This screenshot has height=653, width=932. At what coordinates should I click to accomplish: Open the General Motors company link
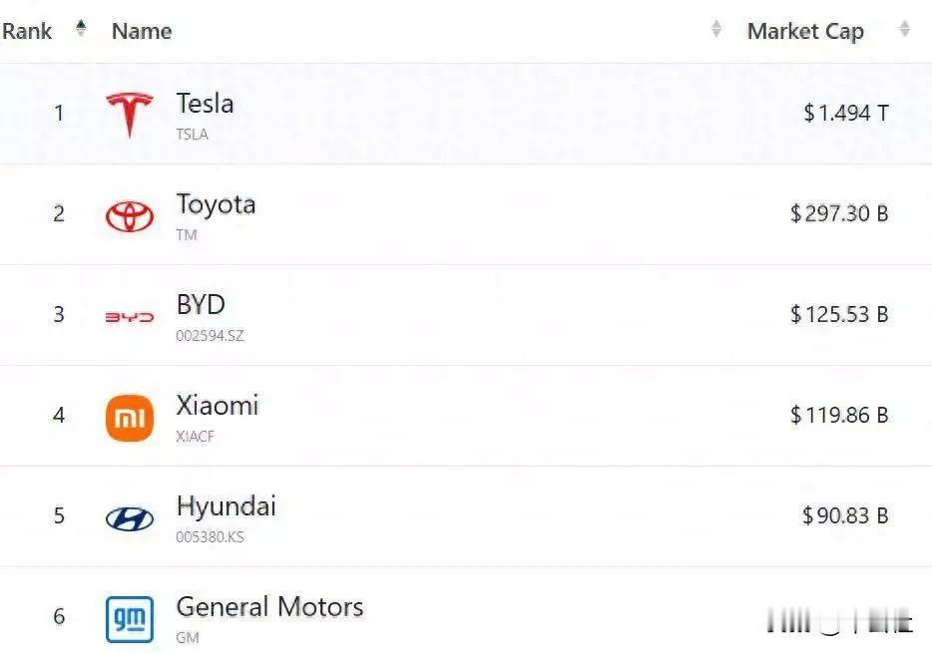[269, 607]
